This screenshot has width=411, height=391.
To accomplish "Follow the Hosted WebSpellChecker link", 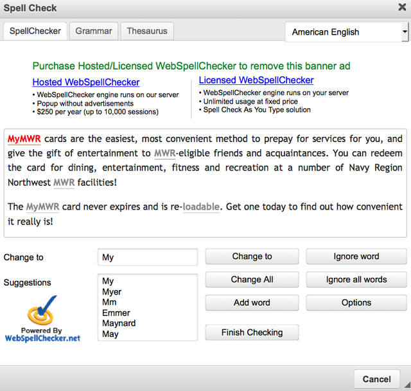I will coord(86,82).
